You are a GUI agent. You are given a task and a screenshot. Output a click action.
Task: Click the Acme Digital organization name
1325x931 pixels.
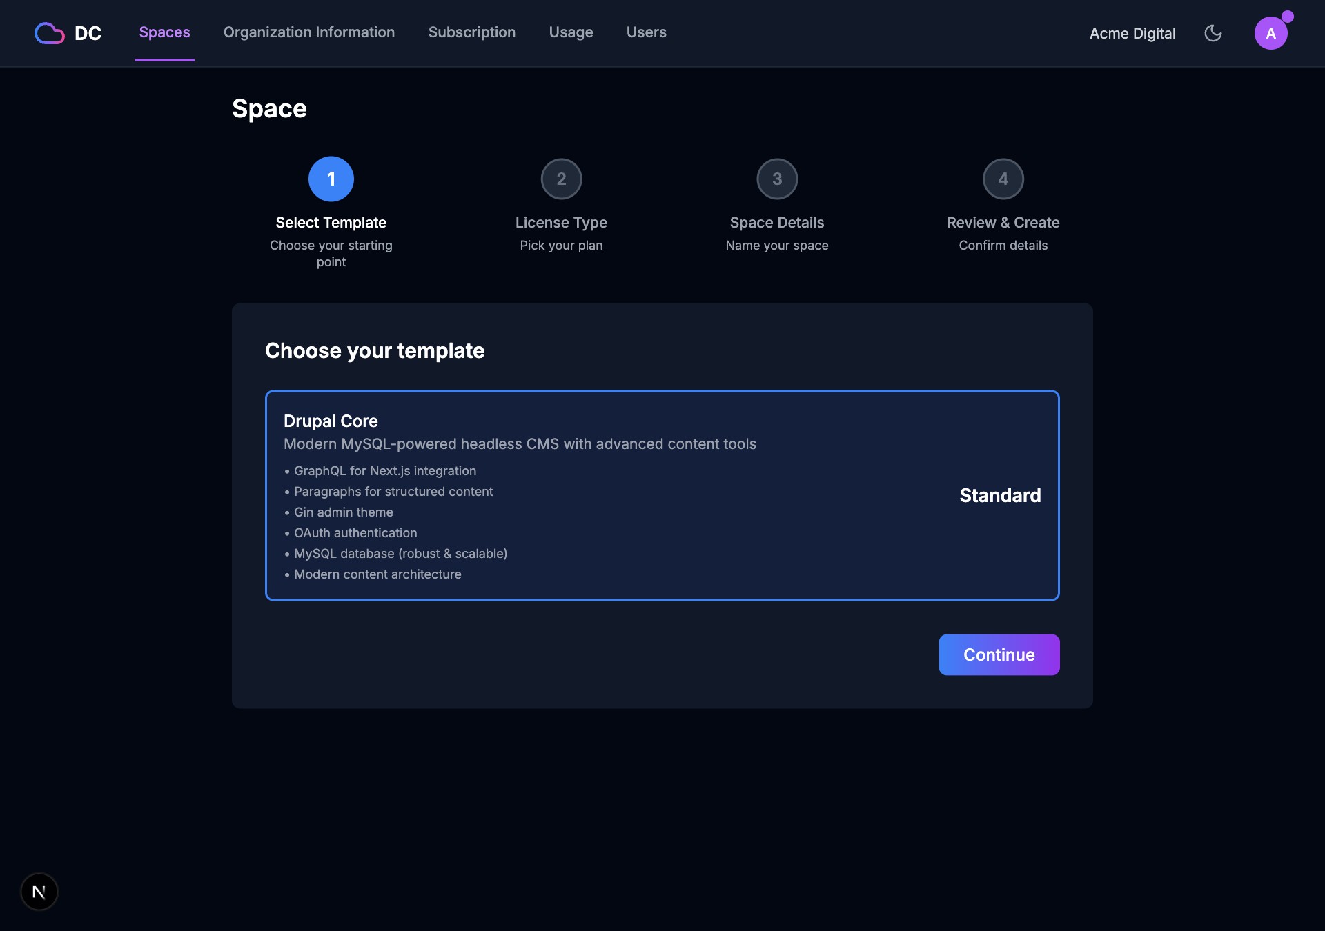tap(1132, 33)
